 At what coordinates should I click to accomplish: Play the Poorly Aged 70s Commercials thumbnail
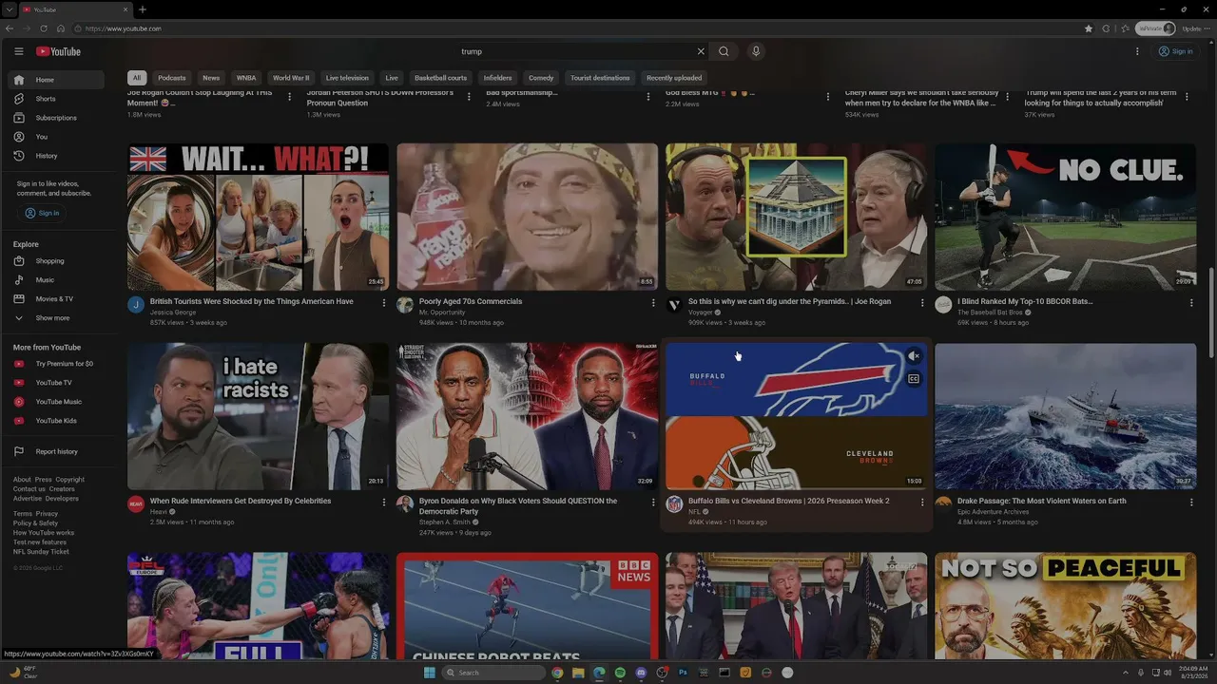click(527, 217)
